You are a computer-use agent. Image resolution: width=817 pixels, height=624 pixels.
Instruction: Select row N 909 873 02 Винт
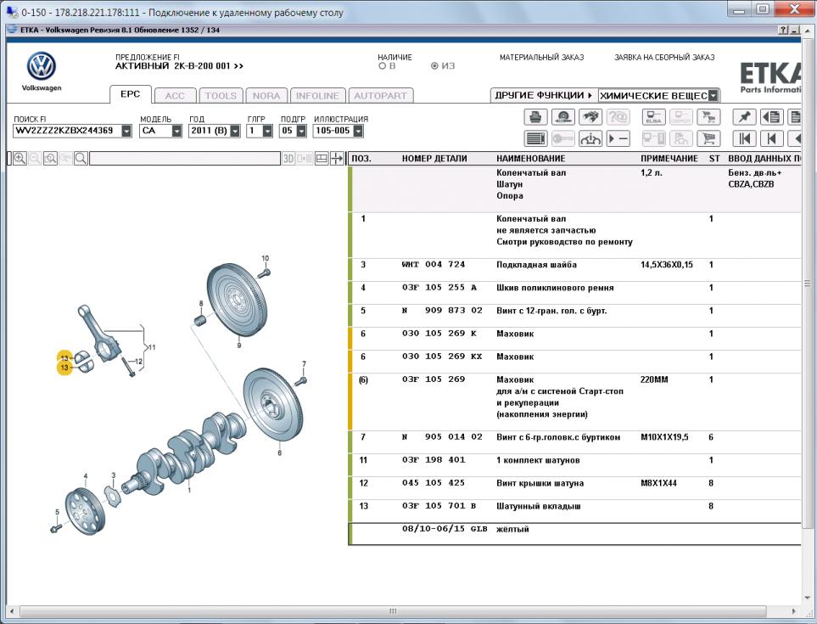tap(574, 315)
